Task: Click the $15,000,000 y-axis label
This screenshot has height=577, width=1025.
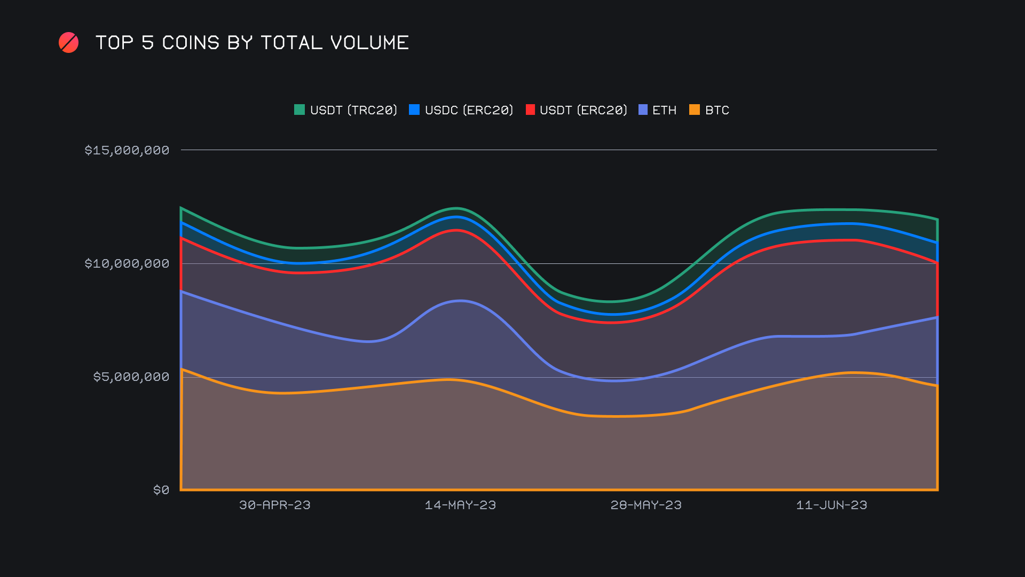Action: [x=127, y=150]
